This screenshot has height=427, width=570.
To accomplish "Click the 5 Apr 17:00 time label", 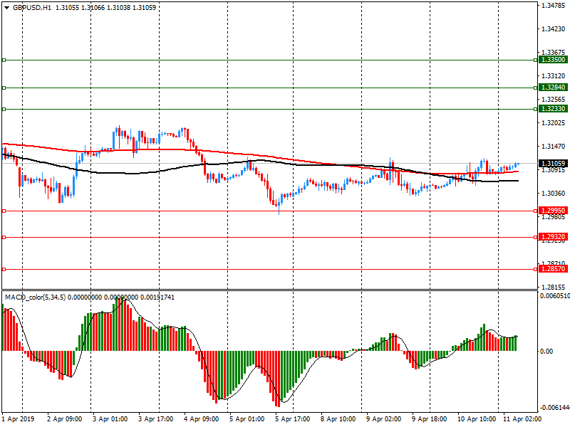I will tap(291, 420).
